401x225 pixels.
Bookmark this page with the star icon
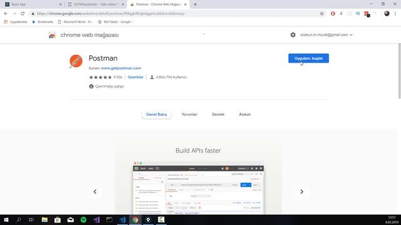(x=321, y=14)
